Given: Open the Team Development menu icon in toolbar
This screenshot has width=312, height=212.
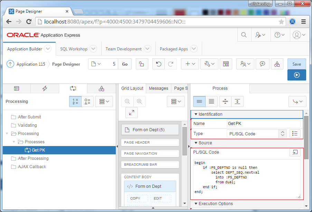Looking at the screenshot, I should [x=245, y=64].
